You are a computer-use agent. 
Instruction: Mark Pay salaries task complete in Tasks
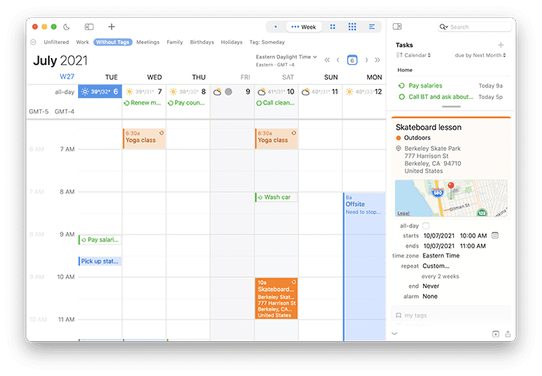pyautogui.click(x=401, y=86)
